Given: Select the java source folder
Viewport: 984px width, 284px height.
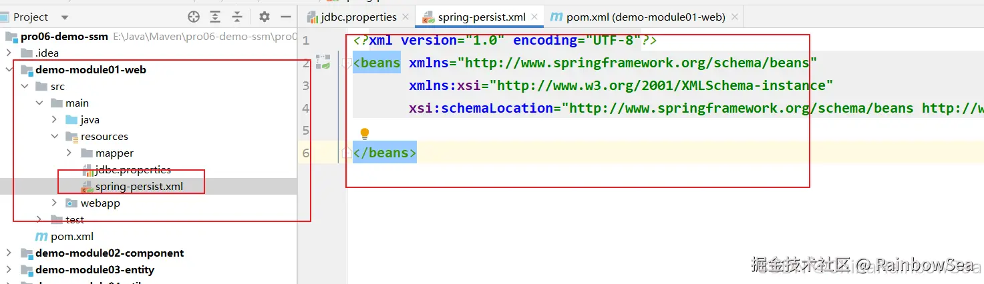Looking at the screenshot, I should coord(90,120).
